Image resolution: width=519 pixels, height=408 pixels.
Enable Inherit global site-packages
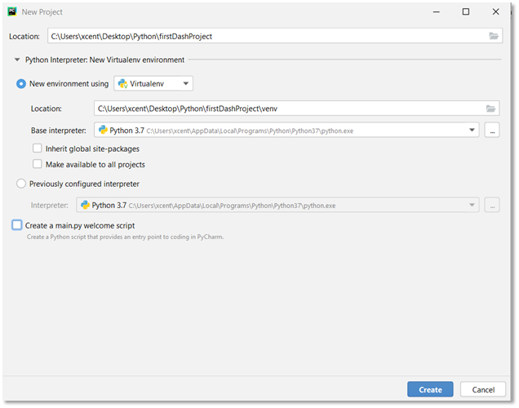point(38,149)
